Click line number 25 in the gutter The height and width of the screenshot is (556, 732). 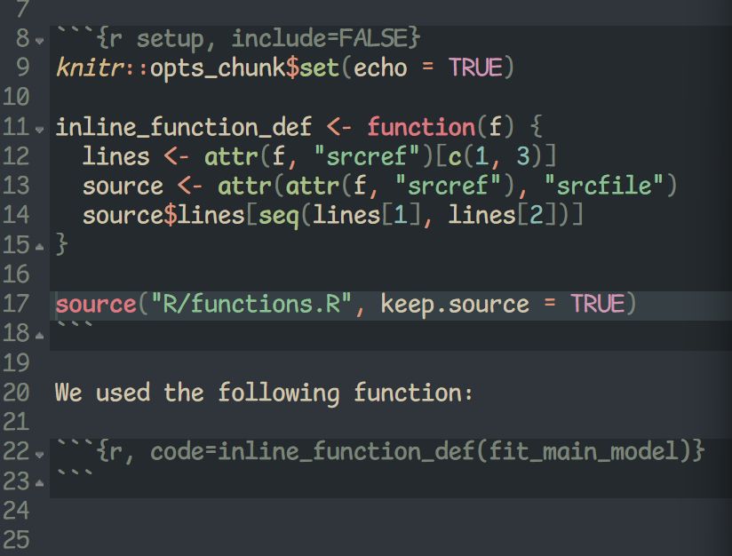tap(16, 540)
